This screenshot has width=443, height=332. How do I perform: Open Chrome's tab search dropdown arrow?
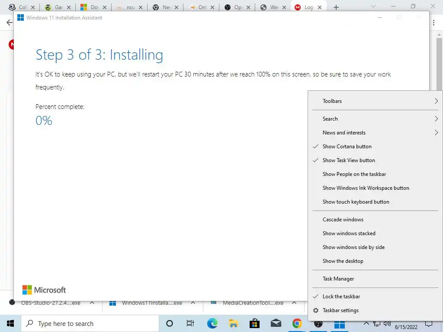373,6
